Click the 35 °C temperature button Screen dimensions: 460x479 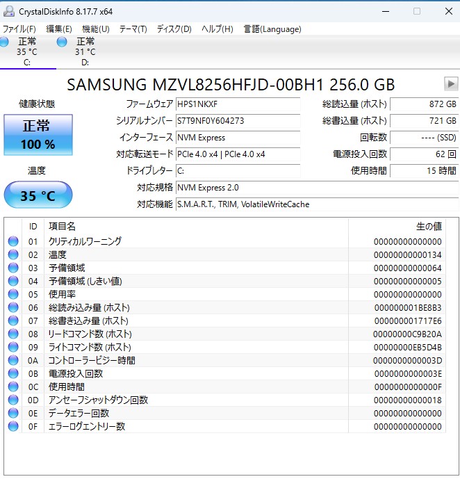tap(38, 195)
